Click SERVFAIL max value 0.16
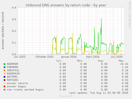This screenshot has height=99, width=132. click(125, 70)
